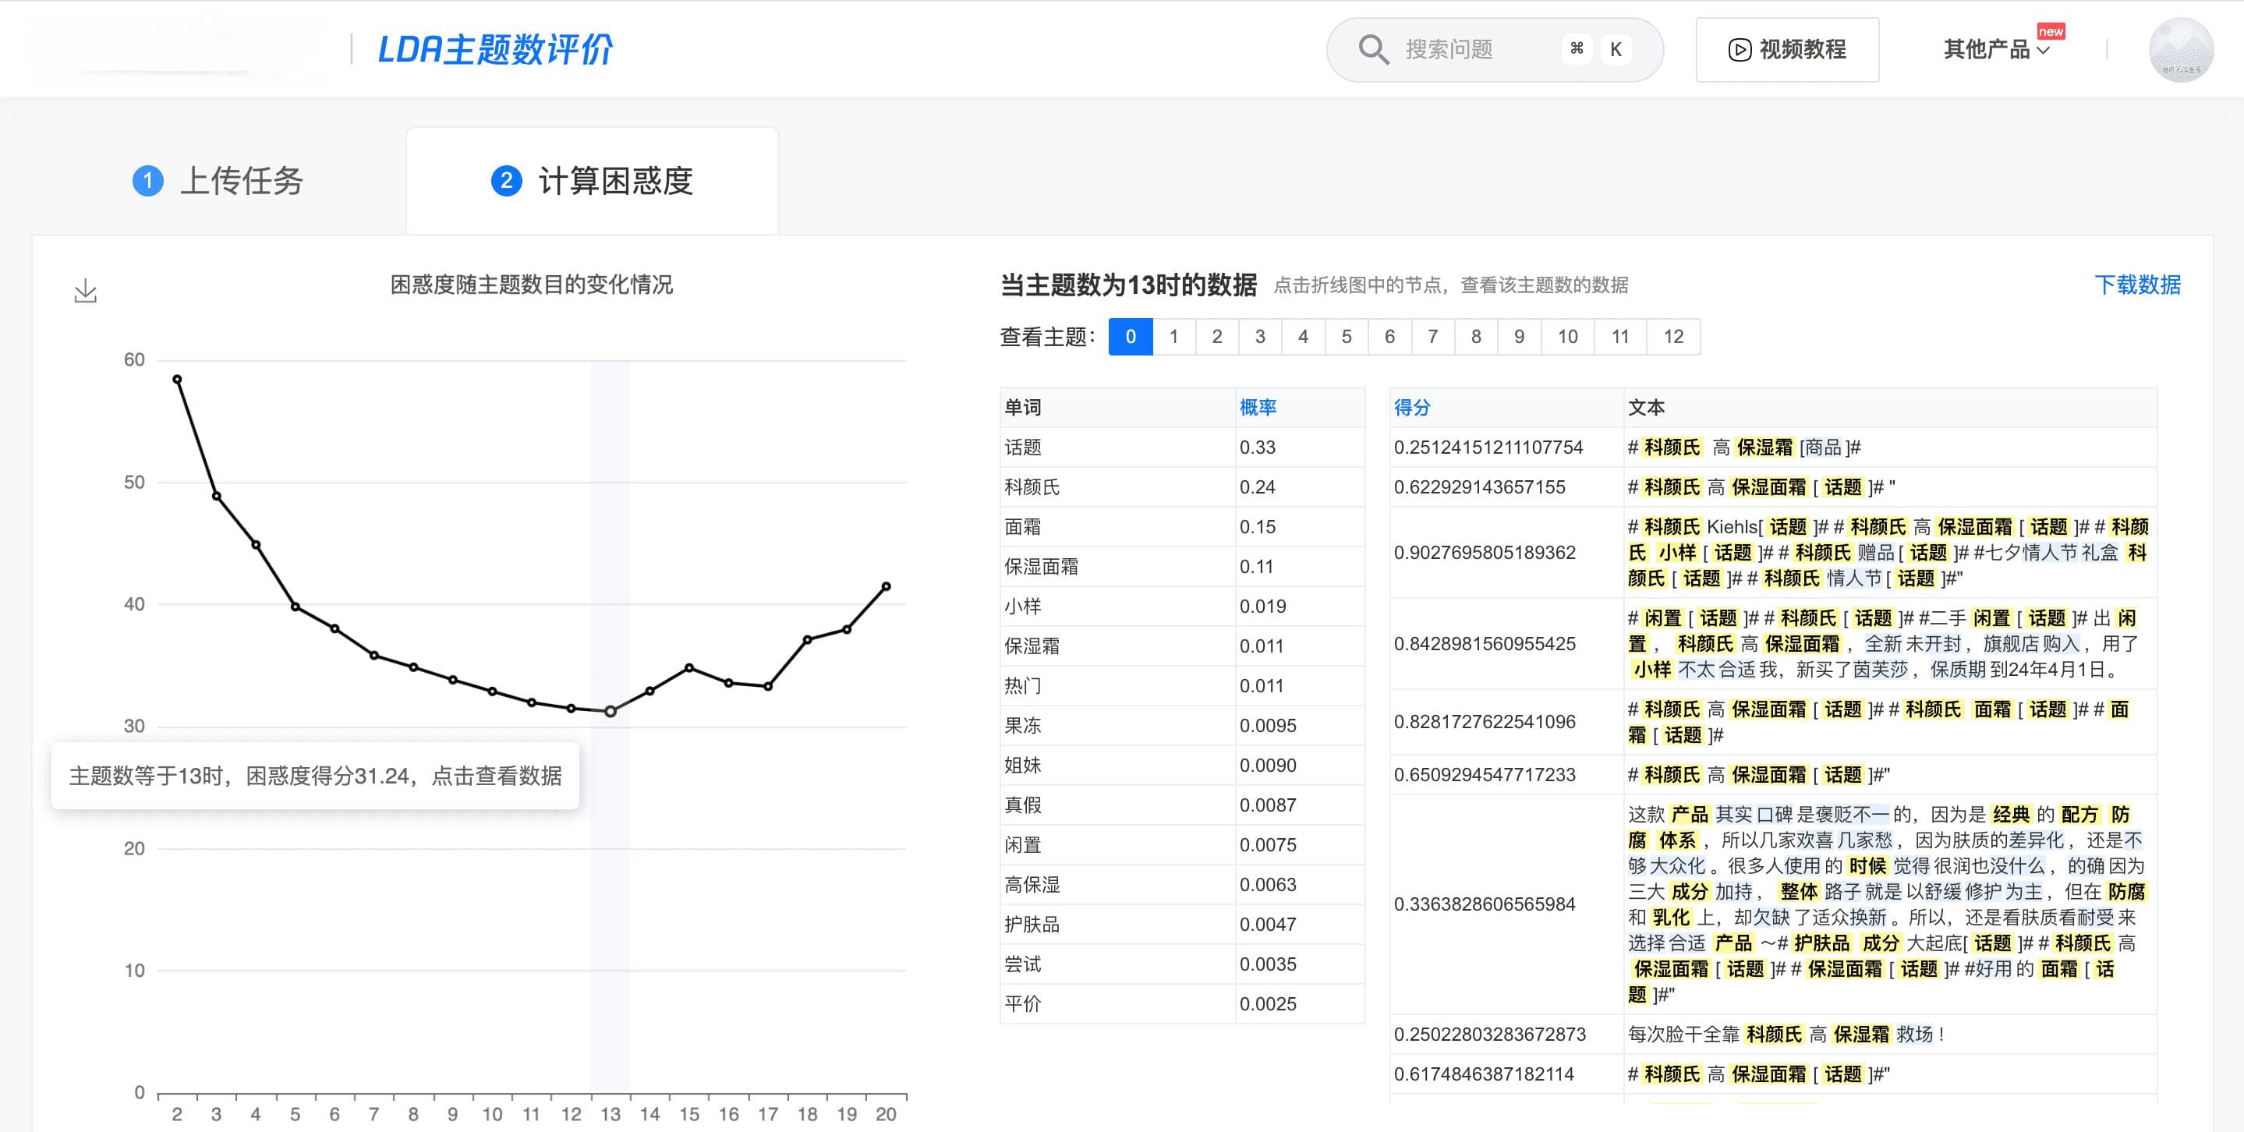Select topic 7 in 查看主题
The width and height of the screenshot is (2244, 1132).
point(1432,337)
